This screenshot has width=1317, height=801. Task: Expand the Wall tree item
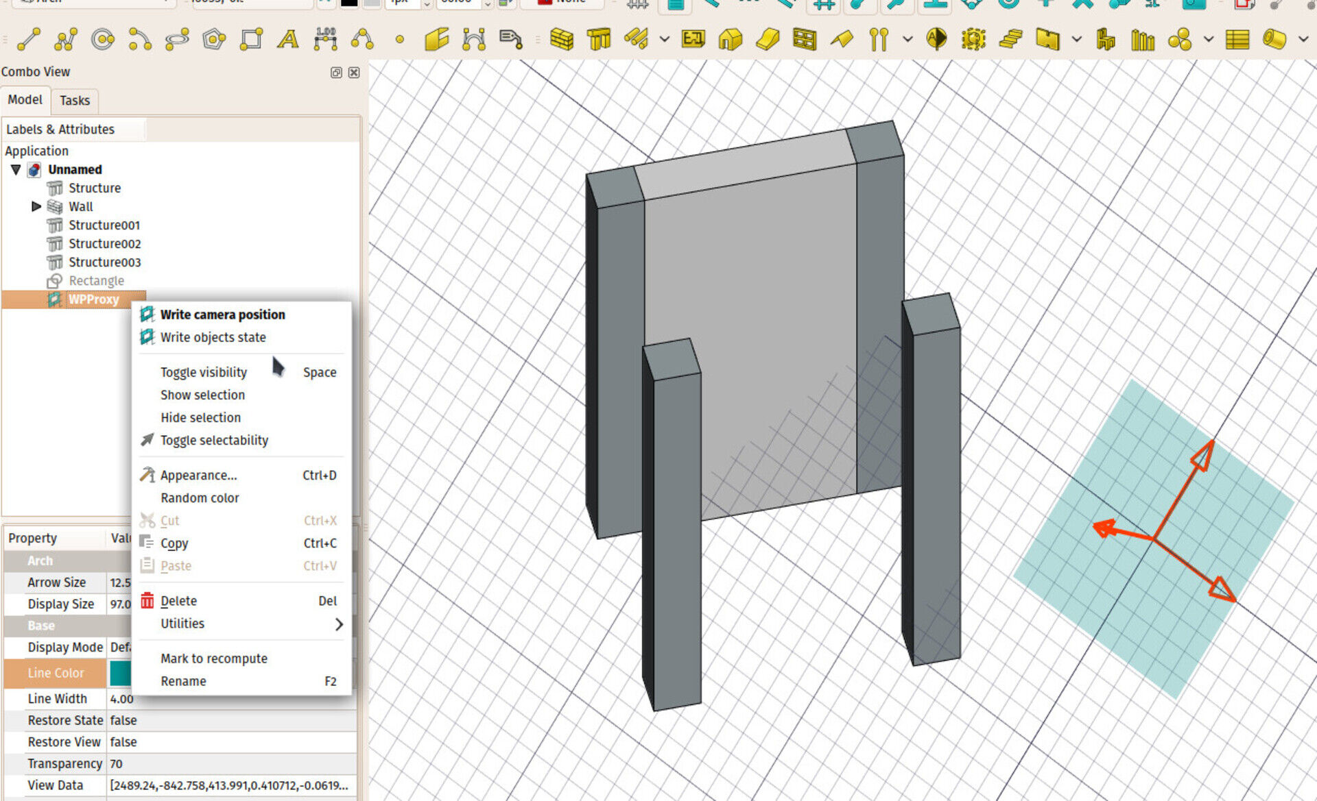(36, 206)
